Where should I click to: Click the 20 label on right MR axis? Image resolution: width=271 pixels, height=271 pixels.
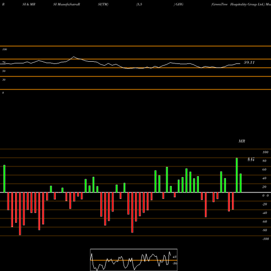264,187
